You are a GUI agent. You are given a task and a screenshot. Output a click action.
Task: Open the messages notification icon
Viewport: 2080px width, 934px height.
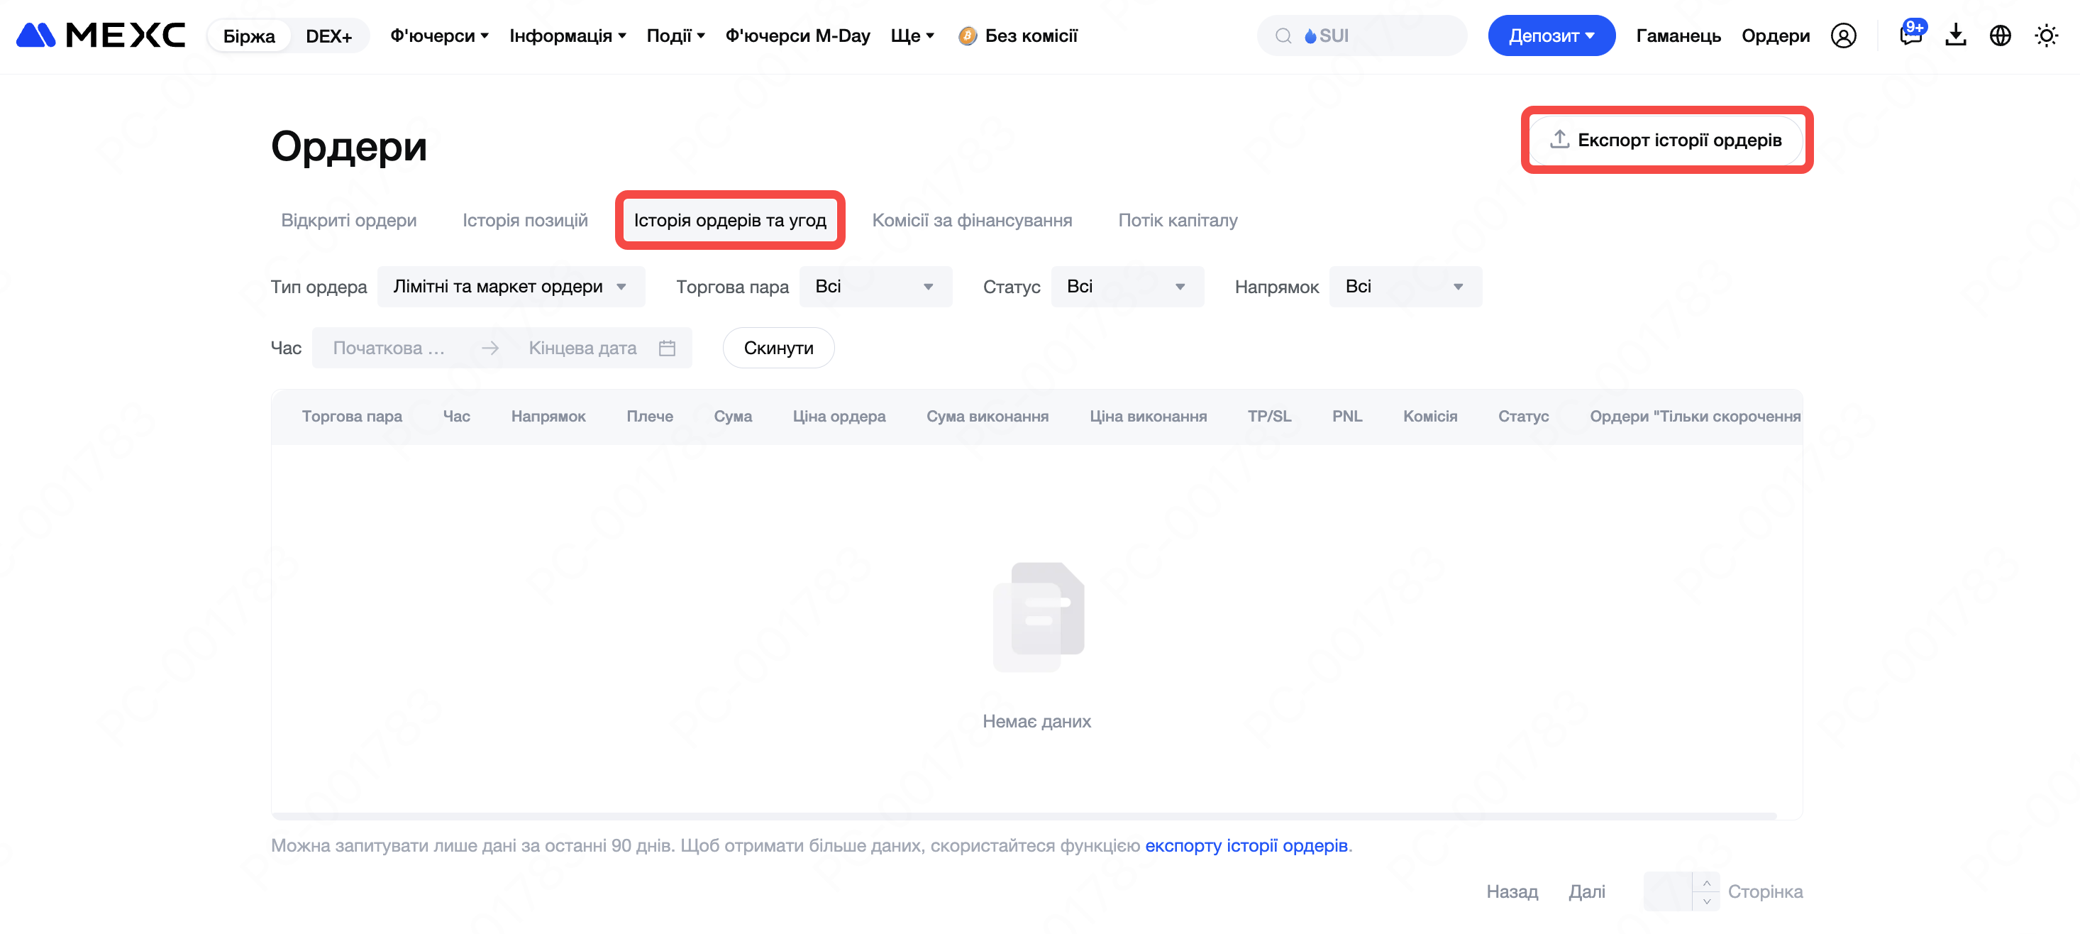point(1910,35)
